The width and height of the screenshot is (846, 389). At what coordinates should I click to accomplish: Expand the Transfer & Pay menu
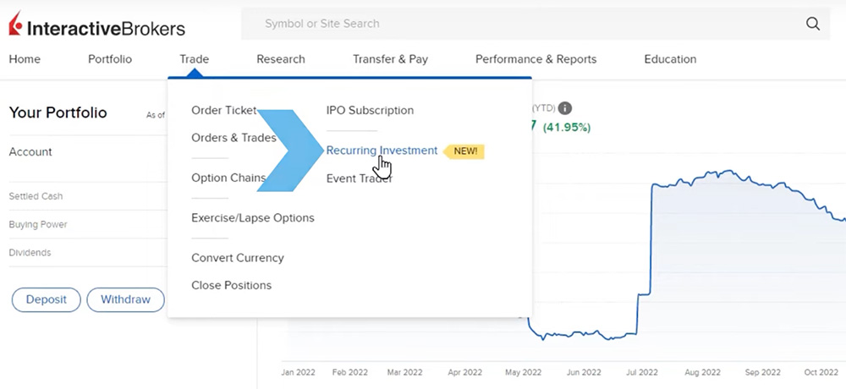pos(390,59)
